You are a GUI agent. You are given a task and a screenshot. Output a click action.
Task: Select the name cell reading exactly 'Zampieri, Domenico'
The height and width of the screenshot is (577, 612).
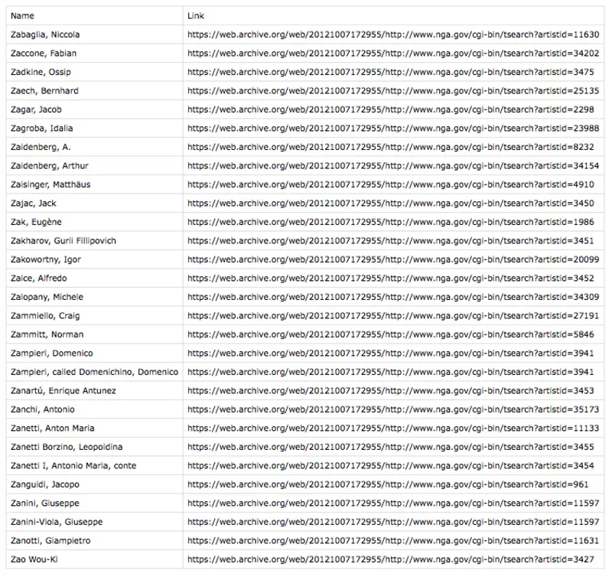pyautogui.click(x=51, y=354)
